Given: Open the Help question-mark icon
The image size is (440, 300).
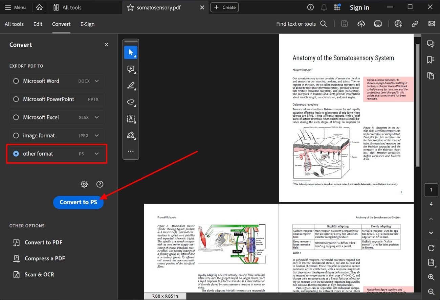Looking at the screenshot, I should 310,7.
